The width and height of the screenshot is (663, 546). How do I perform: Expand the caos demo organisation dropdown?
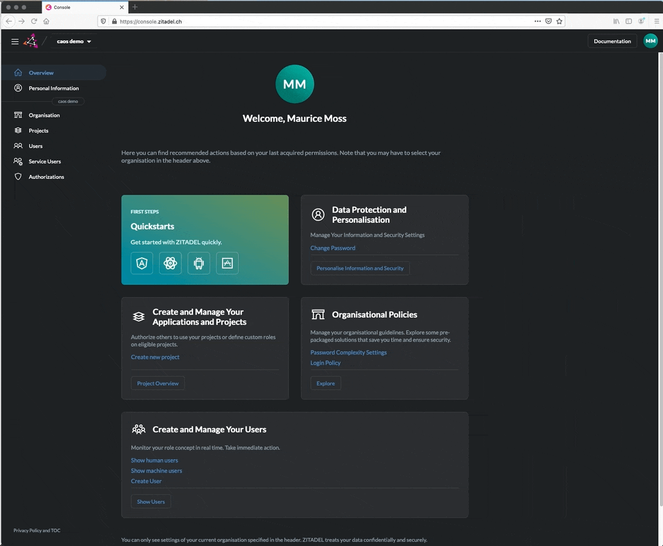(74, 42)
